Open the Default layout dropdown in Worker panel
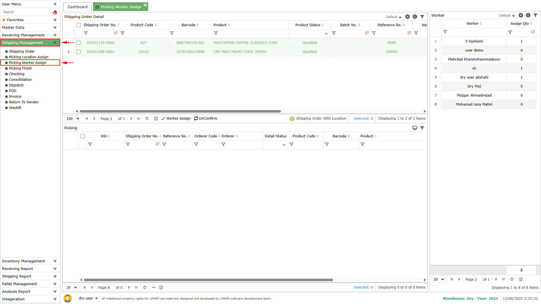The height and width of the screenshot is (304, 541). [x=507, y=15]
